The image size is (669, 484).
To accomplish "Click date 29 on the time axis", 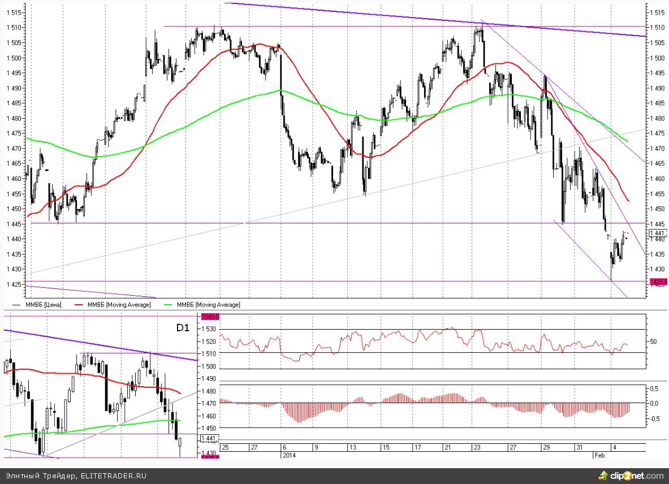I will click(x=545, y=447).
